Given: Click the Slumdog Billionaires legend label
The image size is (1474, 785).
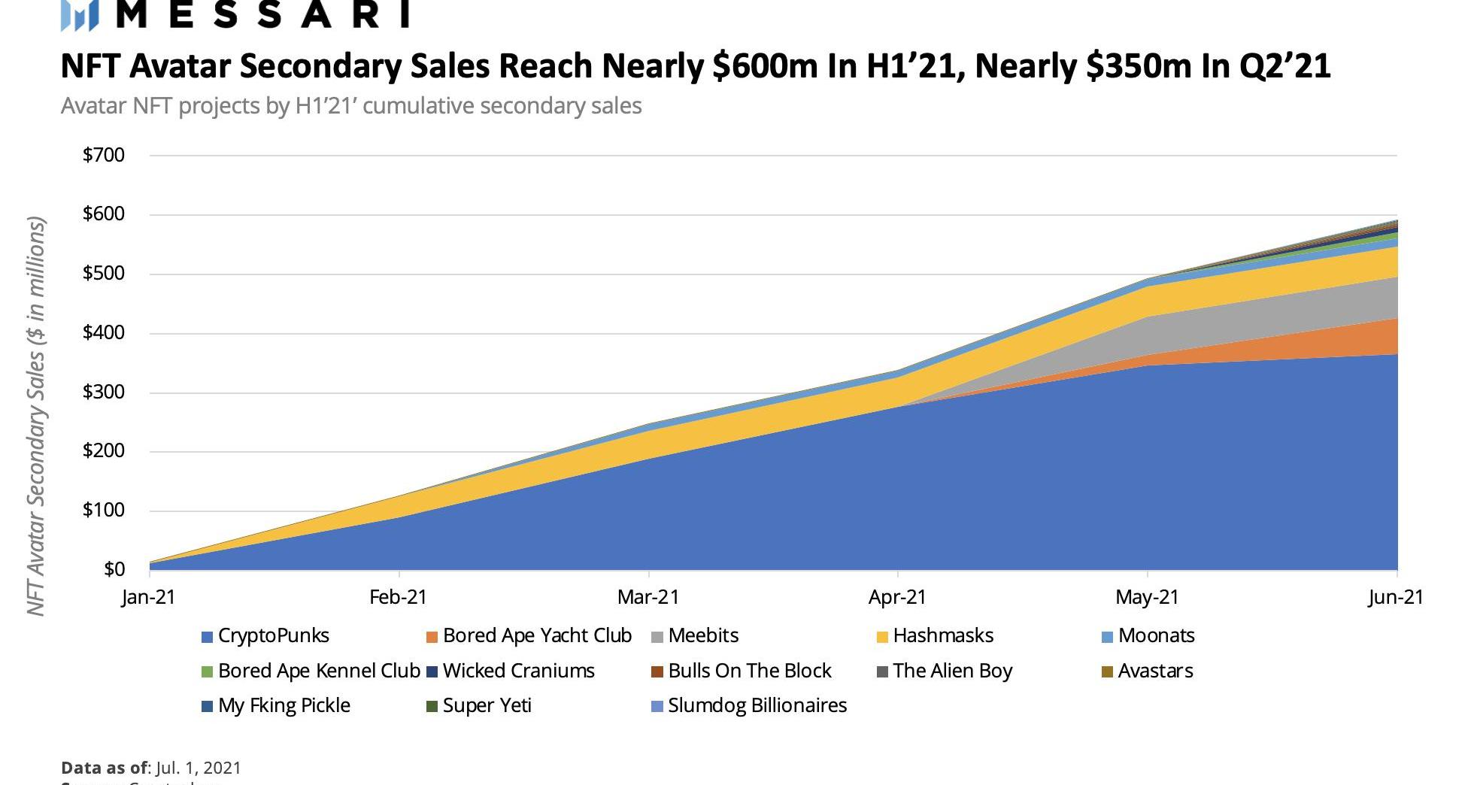Looking at the screenshot, I should click(757, 706).
